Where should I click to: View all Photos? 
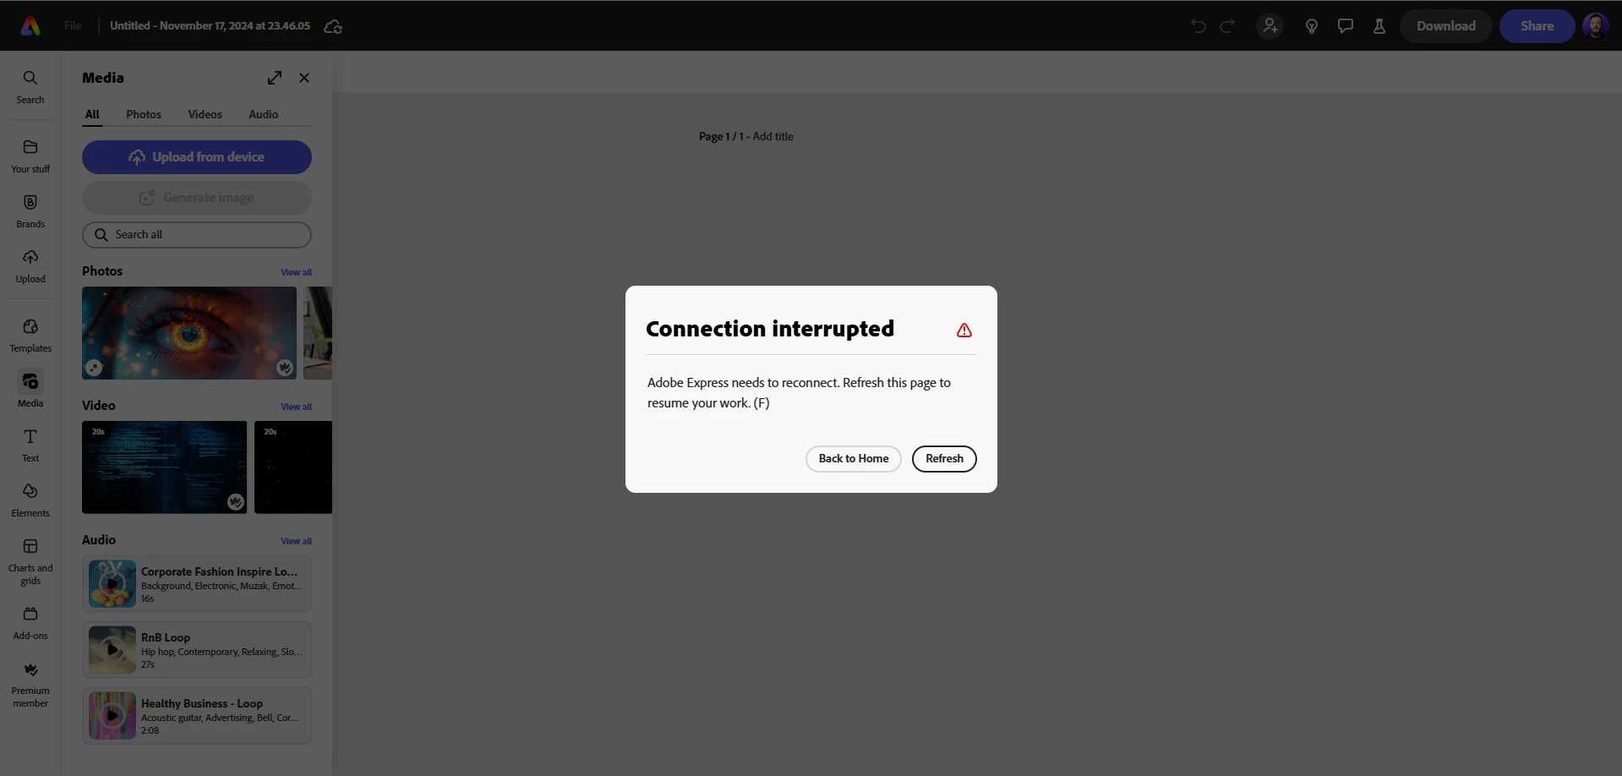coord(296,272)
